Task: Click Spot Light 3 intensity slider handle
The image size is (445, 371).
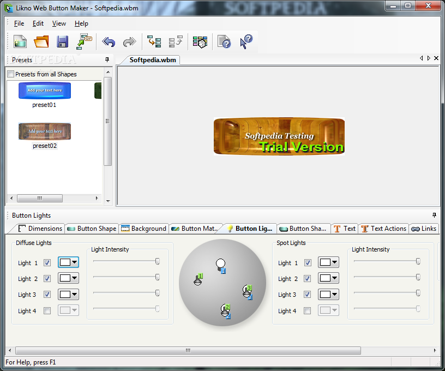Action: click(418, 293)
